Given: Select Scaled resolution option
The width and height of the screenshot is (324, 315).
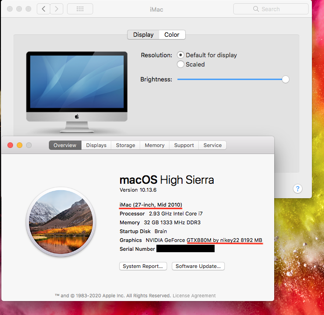Looking at the screenshot, I should coord(181,64).
